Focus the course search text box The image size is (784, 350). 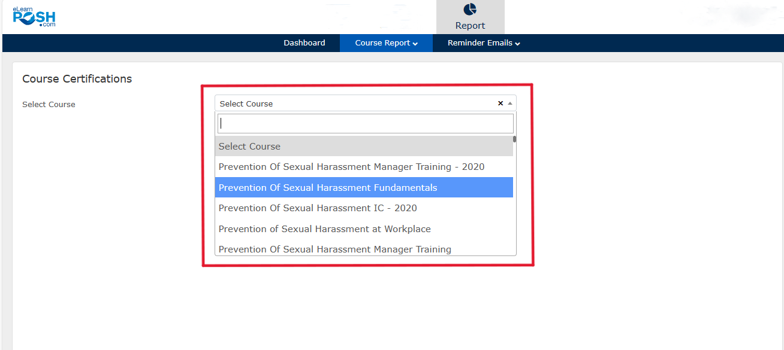[365, 124]
